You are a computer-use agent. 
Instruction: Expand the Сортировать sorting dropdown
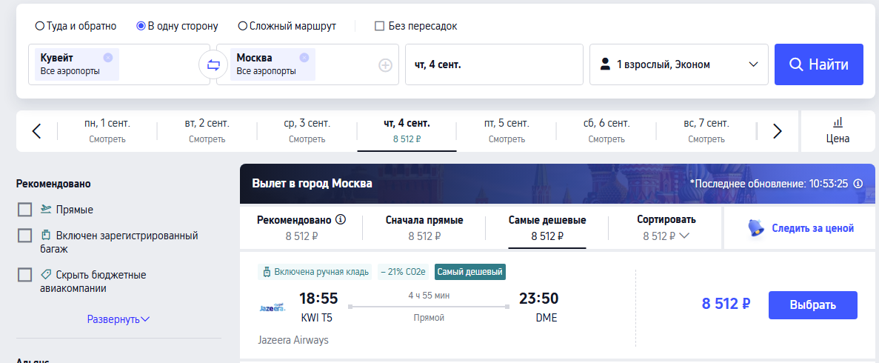tap(666, 227)
